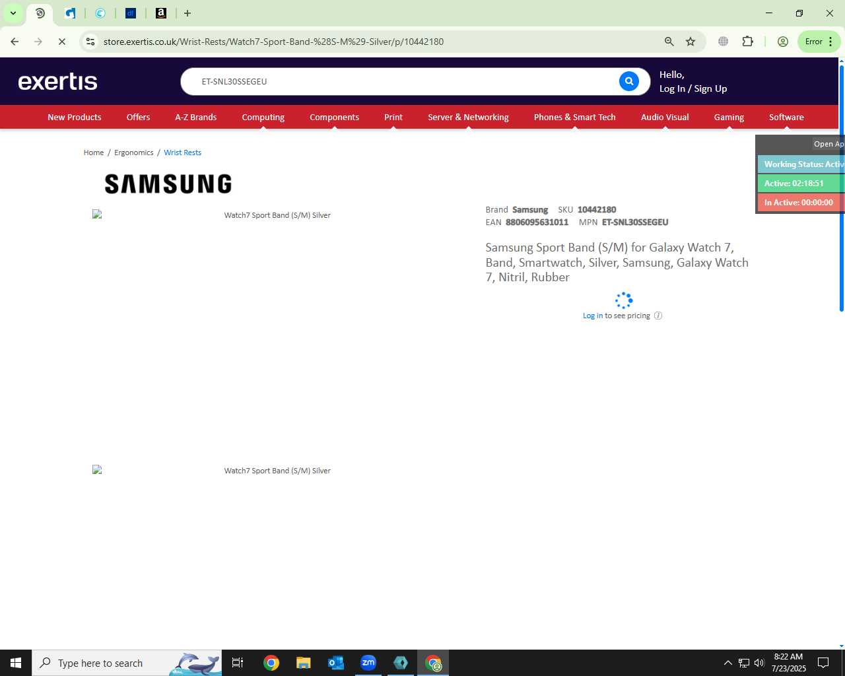Open the Windows Start menu
The image size is (845, 676).
point(16,663)
